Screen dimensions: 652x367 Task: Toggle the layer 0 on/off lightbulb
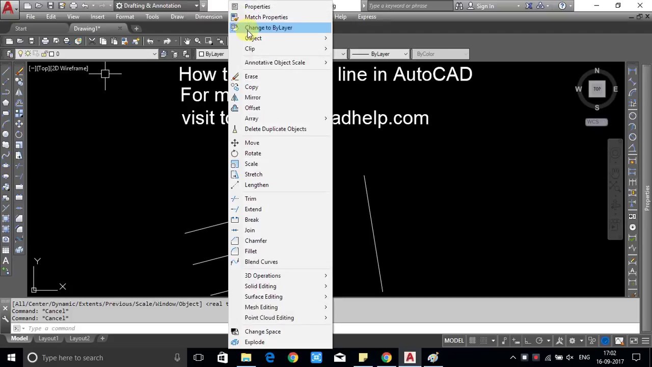click(x=21, y=54)
